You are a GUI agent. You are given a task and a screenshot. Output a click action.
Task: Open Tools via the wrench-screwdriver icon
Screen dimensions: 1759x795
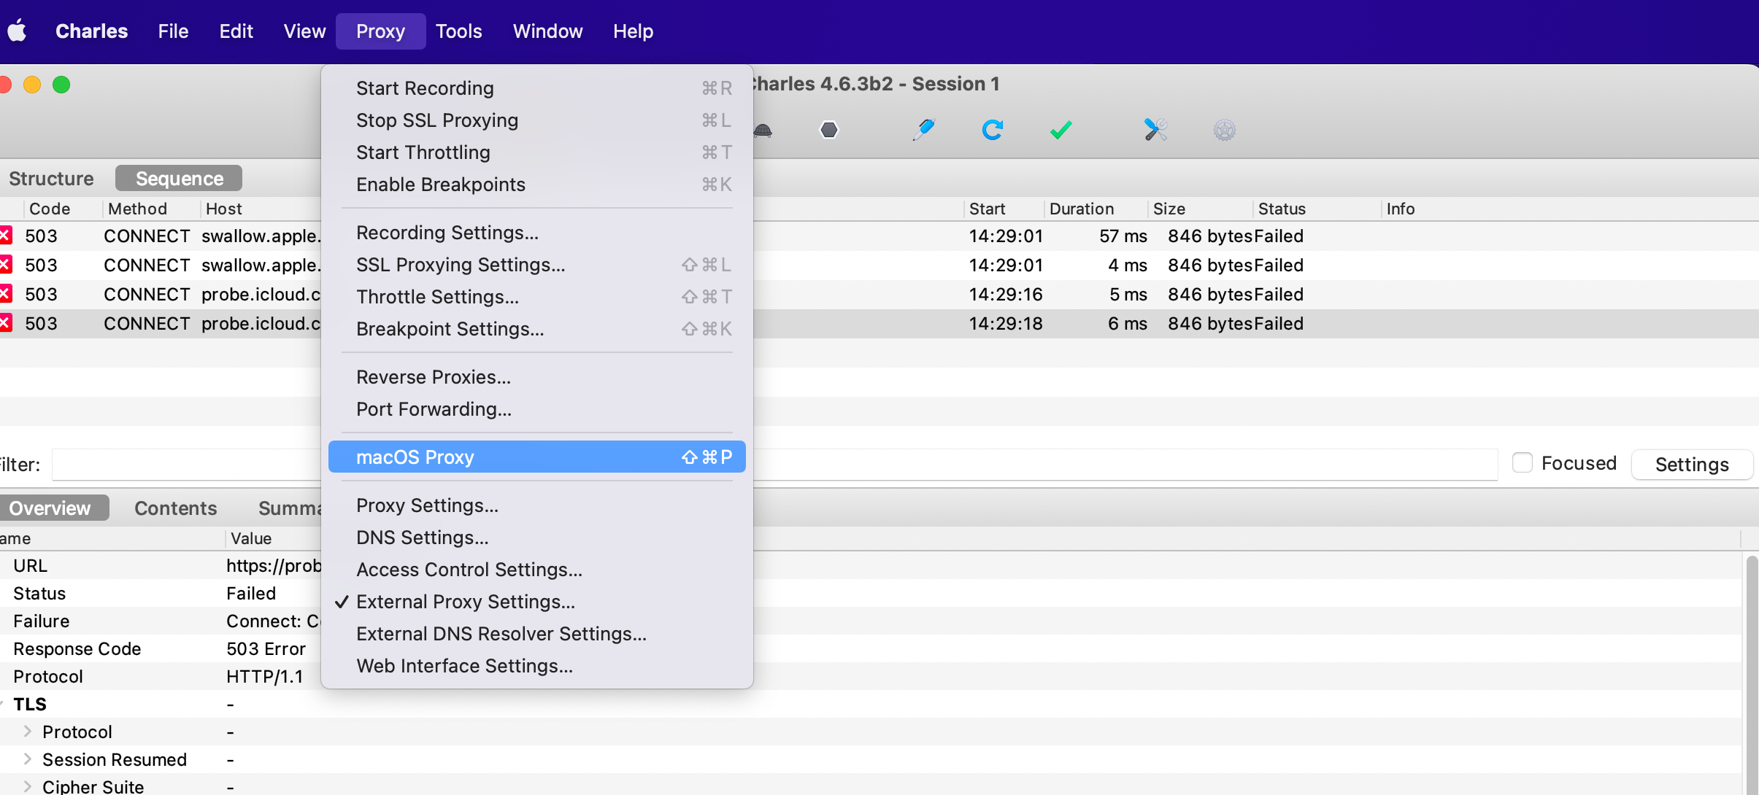pos(1155,130)
